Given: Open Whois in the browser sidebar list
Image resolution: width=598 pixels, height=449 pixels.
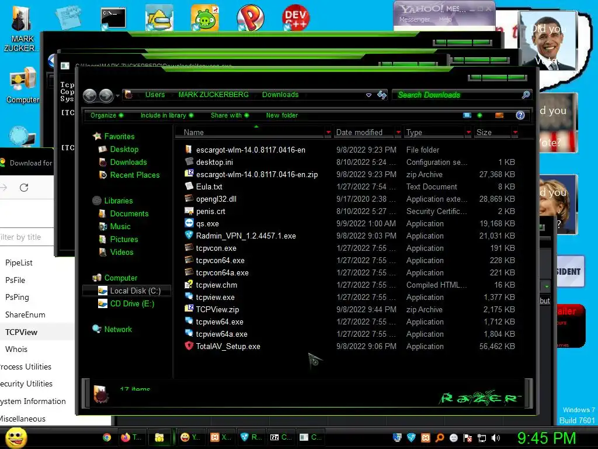Looking at the screenshot, I should [x=16, y=350].
